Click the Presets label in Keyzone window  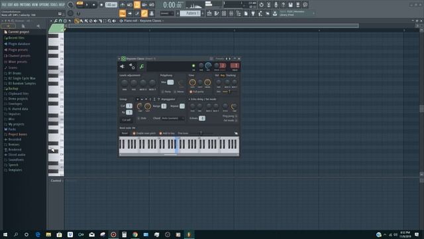[x=219, y=58]
